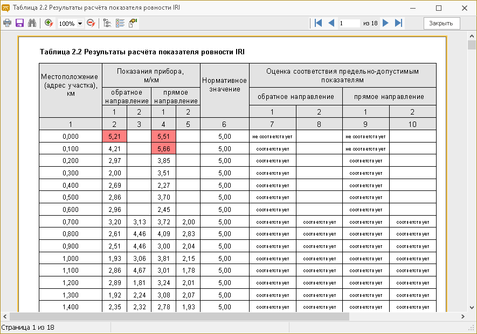Select the location cell 0,100
Image resolution: width=477 pixels, height=334 pixels.
coord(71,149)
